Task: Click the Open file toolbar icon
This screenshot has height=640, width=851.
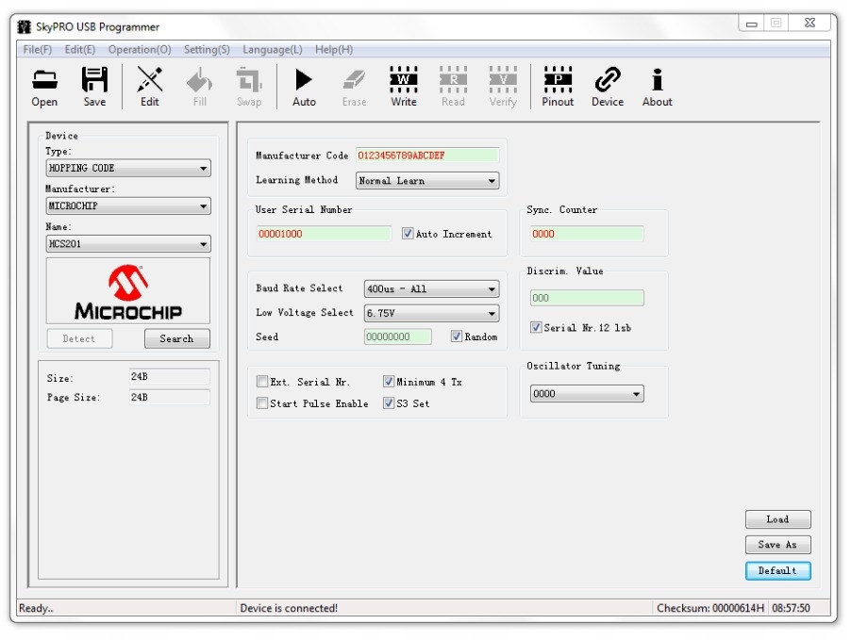Action: click(x=43, y=85)
